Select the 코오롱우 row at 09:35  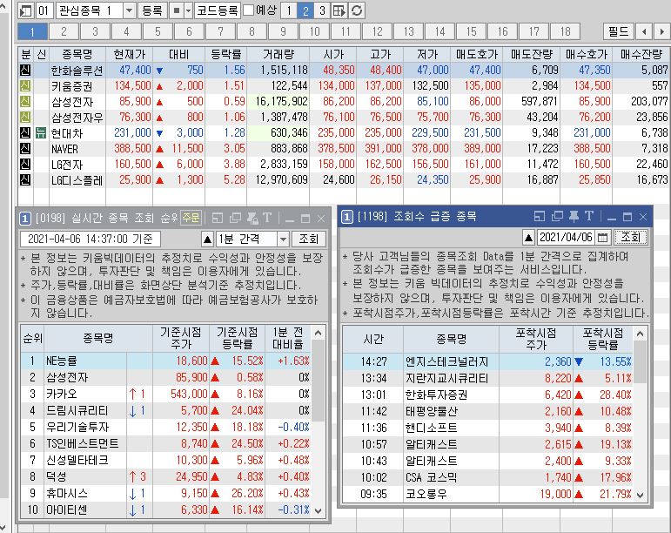point(488,494)
